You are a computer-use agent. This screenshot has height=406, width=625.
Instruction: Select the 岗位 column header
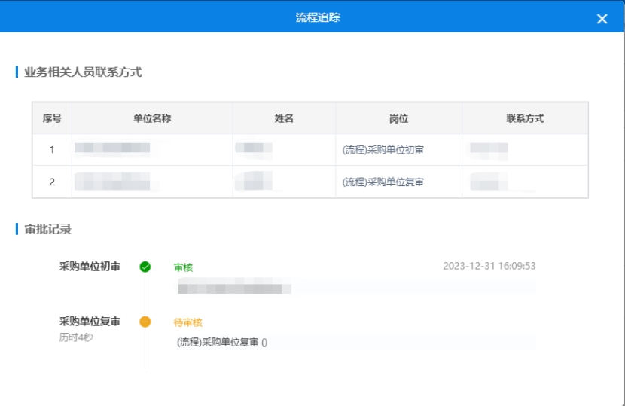[398, 119]
